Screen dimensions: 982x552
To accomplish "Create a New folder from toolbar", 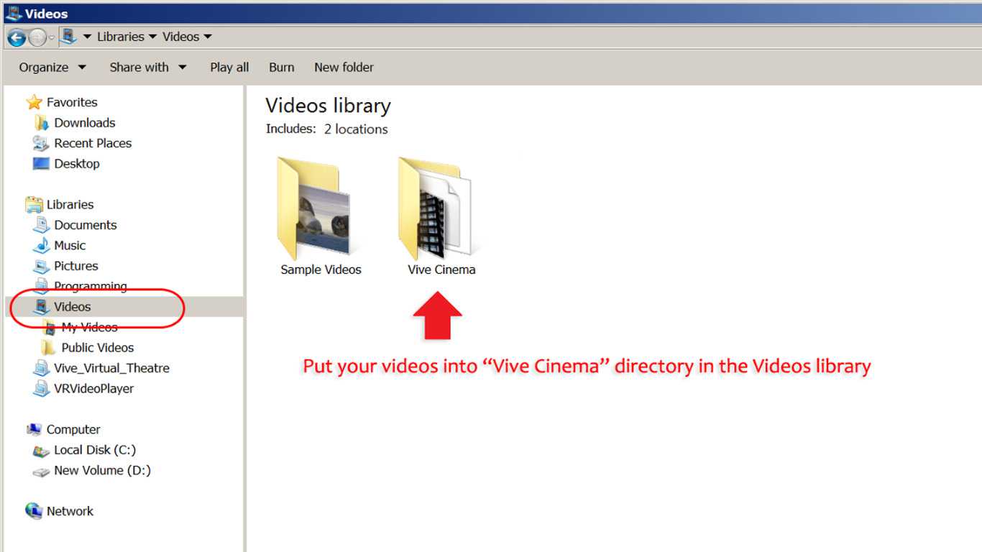I will 344,67.
